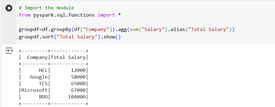The width and height of the screenshot is (275, 107).
Task: Click the value 67000
Action: click(78, 90)
